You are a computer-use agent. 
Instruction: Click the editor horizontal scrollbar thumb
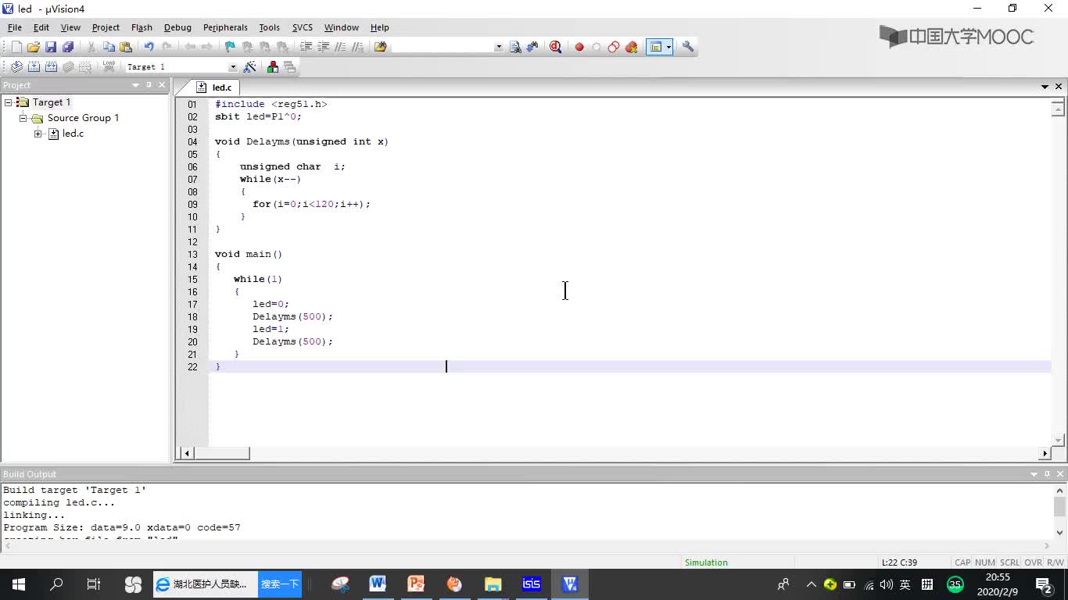coord(222,453)
